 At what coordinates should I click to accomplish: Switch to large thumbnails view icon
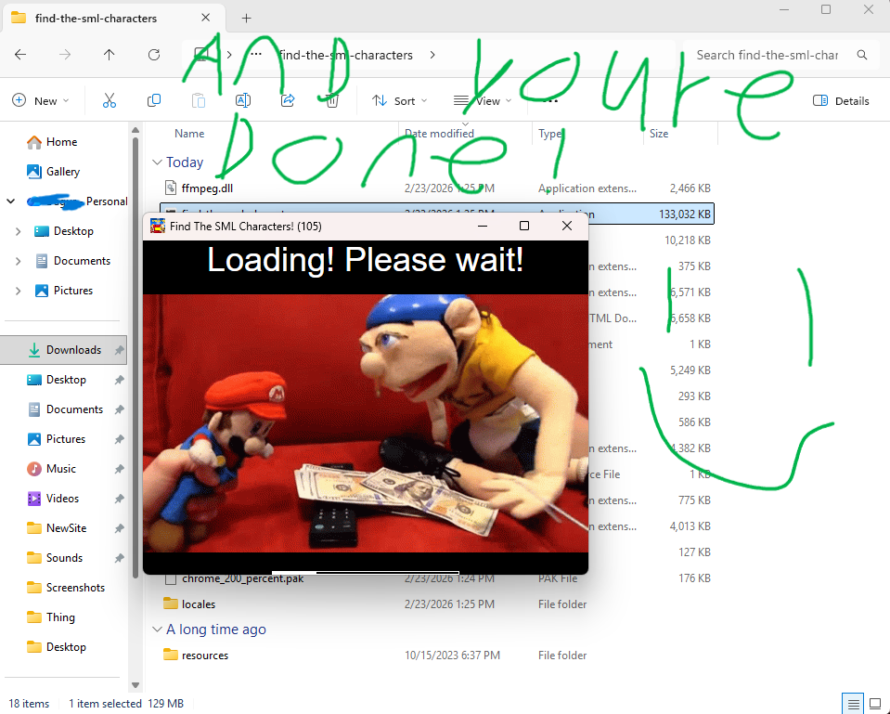874,705
